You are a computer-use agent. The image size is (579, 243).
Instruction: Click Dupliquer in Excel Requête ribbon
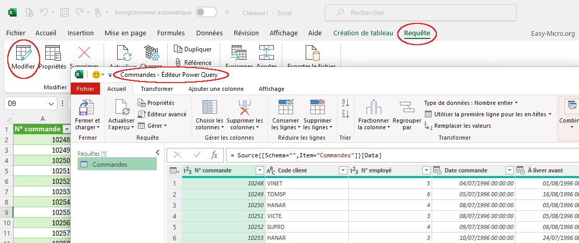click(x=193, y=49)
